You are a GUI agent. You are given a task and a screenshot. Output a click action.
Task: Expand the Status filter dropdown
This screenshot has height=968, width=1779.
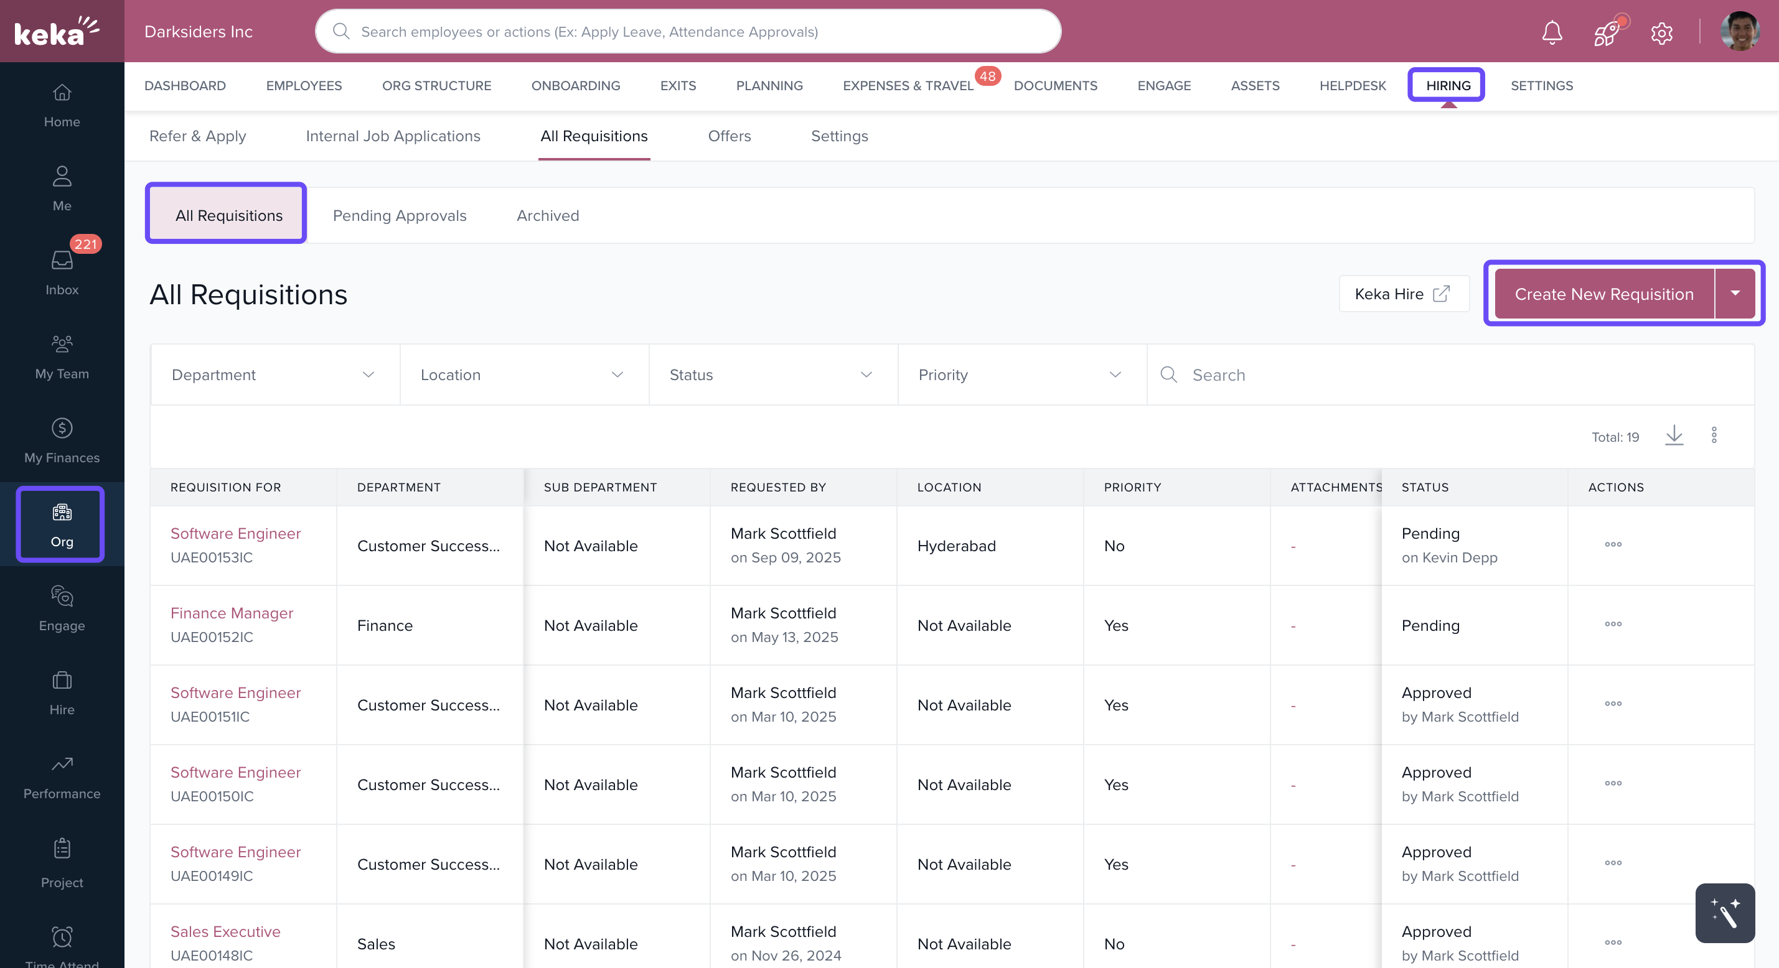click(772, 375)
